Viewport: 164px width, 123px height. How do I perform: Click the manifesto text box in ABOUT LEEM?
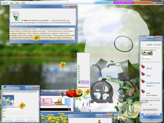pyautogui.click(x=42, y=34)
